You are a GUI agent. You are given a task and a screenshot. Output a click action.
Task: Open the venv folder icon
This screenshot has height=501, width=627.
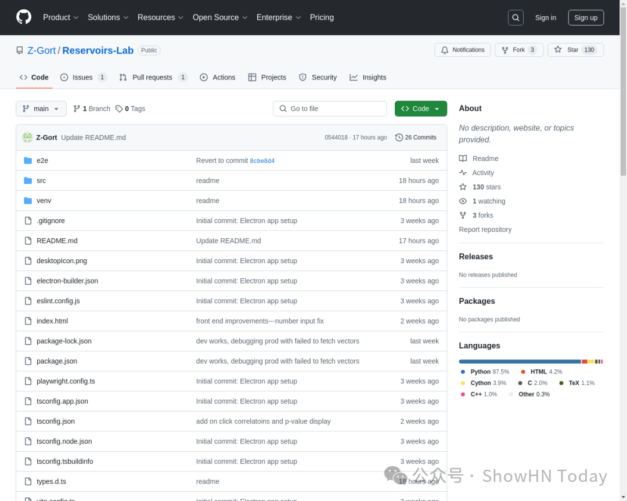point(28,200)
